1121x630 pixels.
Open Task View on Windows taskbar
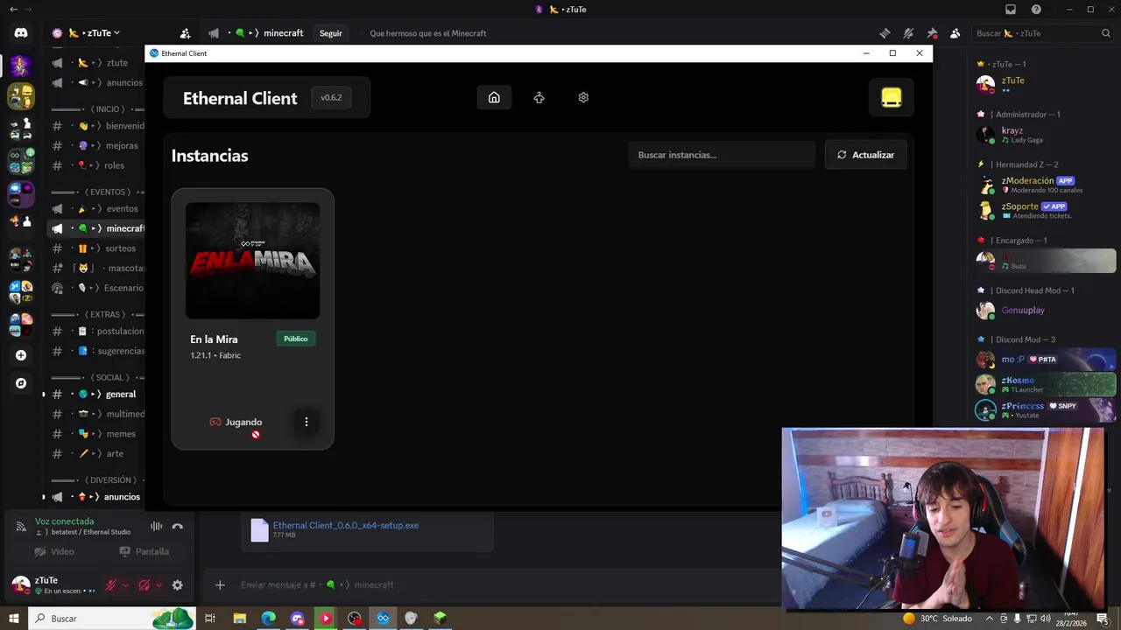(210, 619)
